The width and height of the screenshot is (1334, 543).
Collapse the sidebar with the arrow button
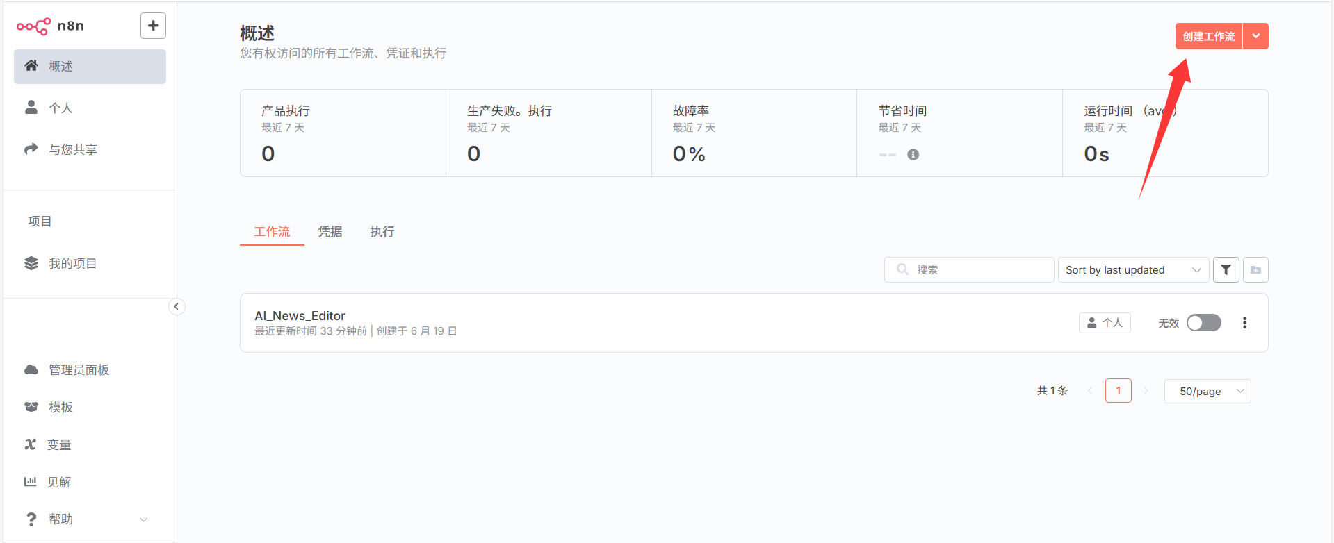click(177, 306)
